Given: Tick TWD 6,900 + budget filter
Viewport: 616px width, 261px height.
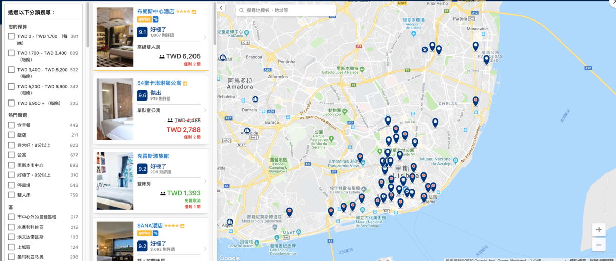Looking at the screenshot, I should pyautogui.click(x=11, y=103).
